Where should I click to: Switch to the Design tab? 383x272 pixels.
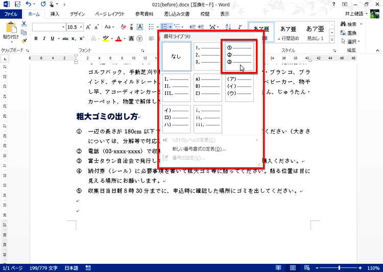pyautogui.click(x=77, y=14)
